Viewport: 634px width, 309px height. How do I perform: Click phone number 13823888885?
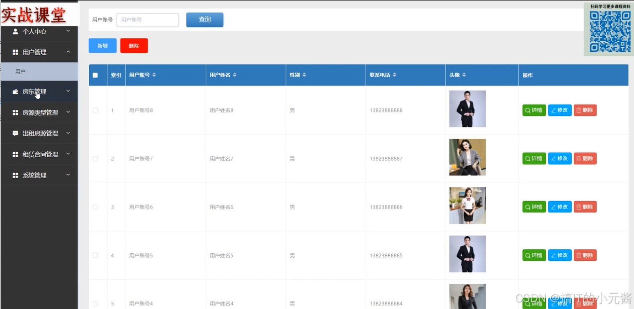tap(386, 256)
